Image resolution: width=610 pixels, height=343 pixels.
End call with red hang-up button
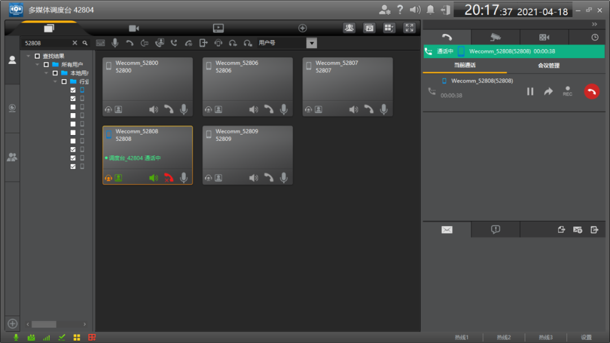(x=592, y=92)
